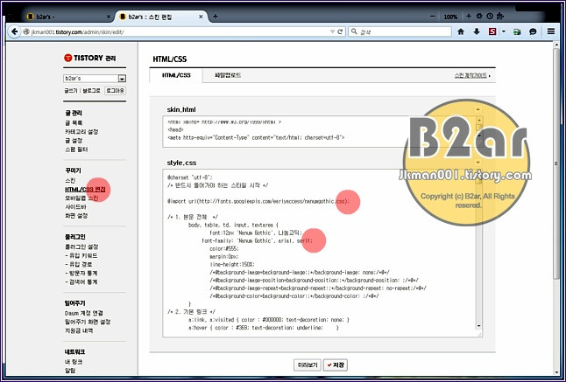Image resolution: width=566 pixels, height=382 pixels.
Task: Click the magnifier icon in search box
Action: [x=354, y=31]
